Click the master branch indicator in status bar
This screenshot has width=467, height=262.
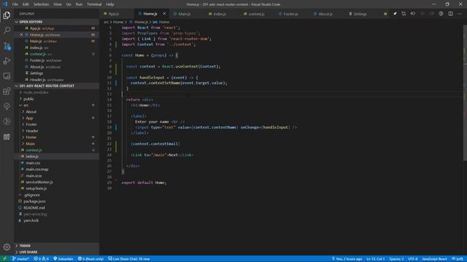point(20,259)
